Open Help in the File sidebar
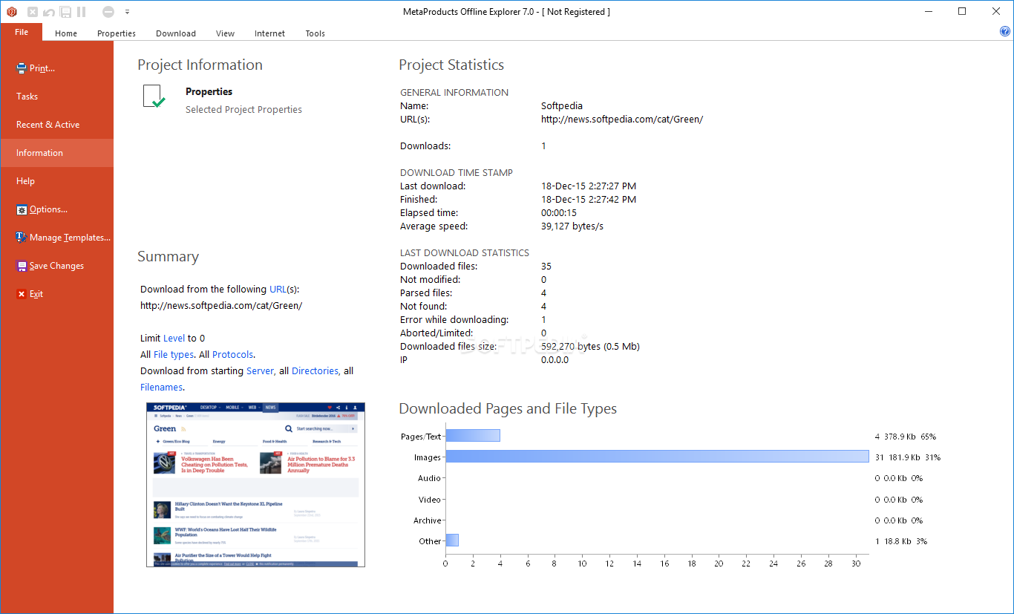The image size is (1014, 614). pyautogui.click(x=57, y=181)
